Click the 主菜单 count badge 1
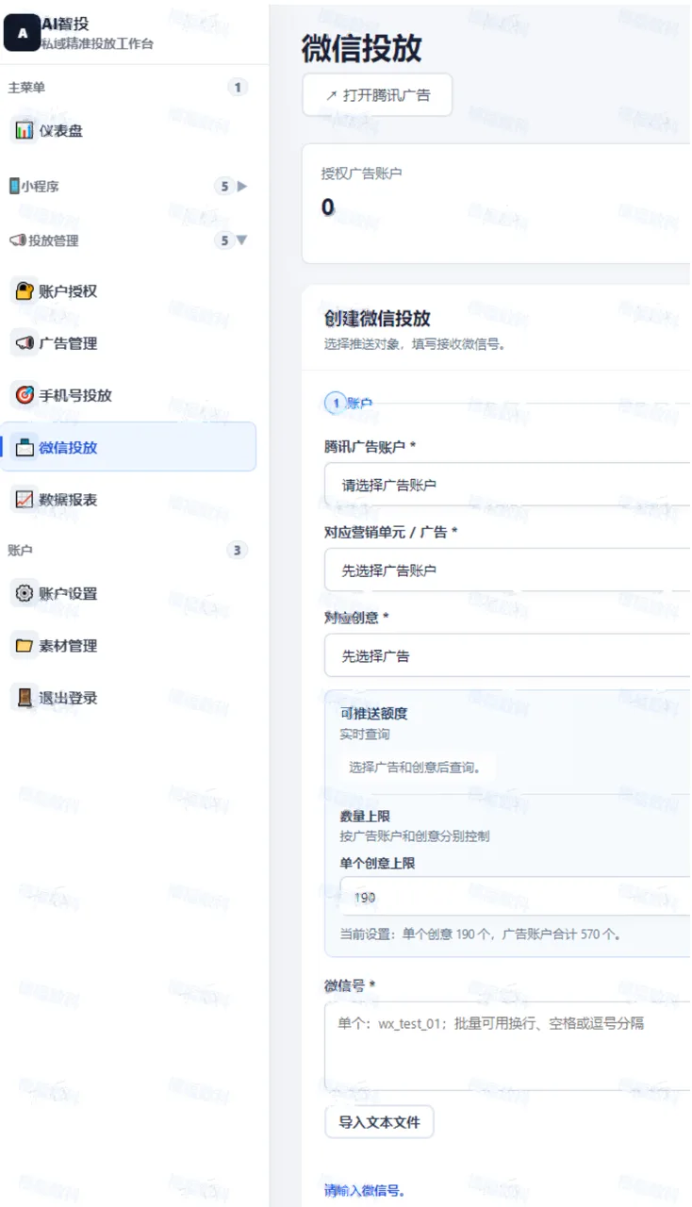The width and height of the screenshot is (692, 1207). [x=238, y=88]
